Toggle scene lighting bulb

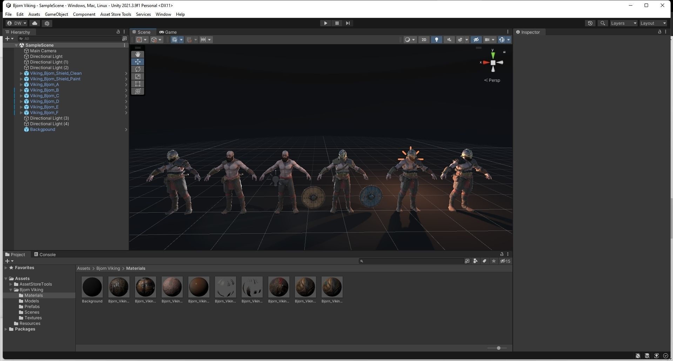436,40
